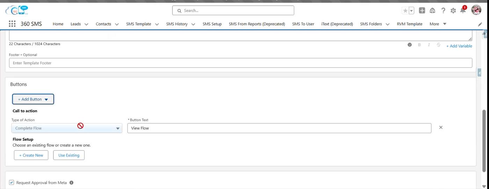Viewport: 489px width, 189px height.
Task: Open the SMS Template tab
Action: 139,24
